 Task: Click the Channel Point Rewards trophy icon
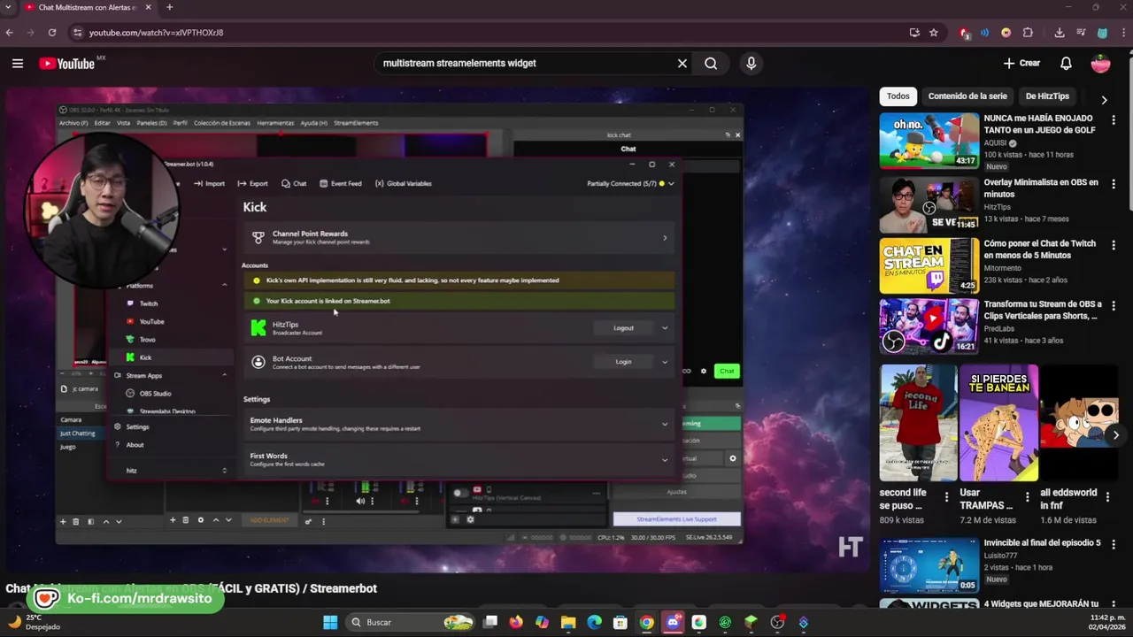point(258,237)
